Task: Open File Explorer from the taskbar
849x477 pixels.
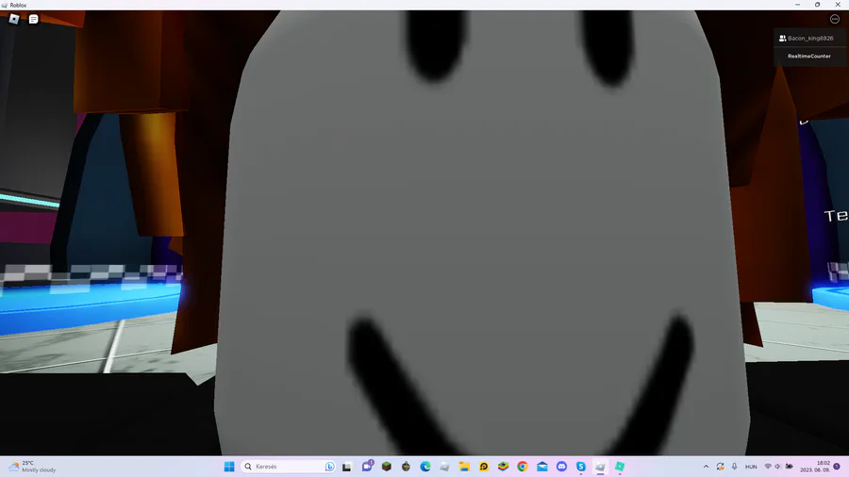Action: pyautogui.click(x=464, y=467)
